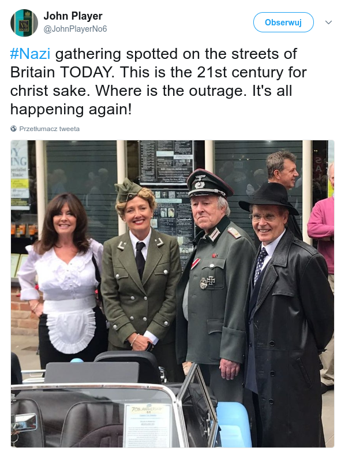Click the Iron Cross medal on uniform
Image resolution: width=341 pixels, height=455 pixels.
tap(211, 280)
